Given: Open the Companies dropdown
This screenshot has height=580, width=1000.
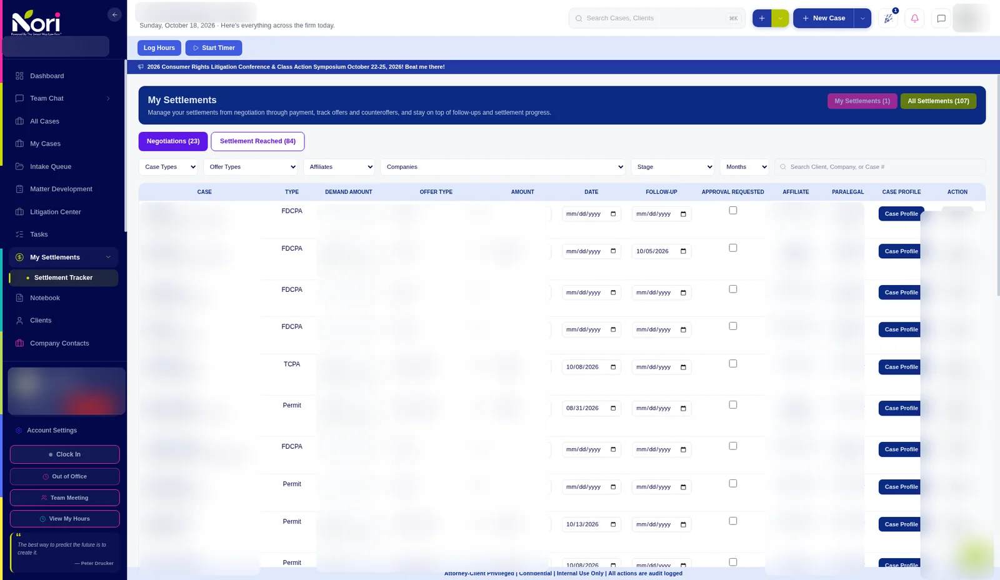Looking at the screenshot, I should (x=503, y=167).
